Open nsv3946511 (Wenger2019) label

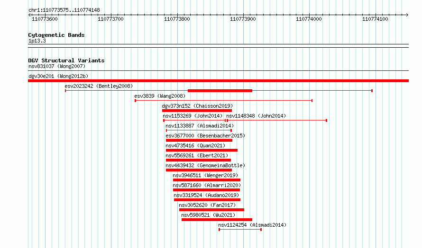(x=205, y=175)
